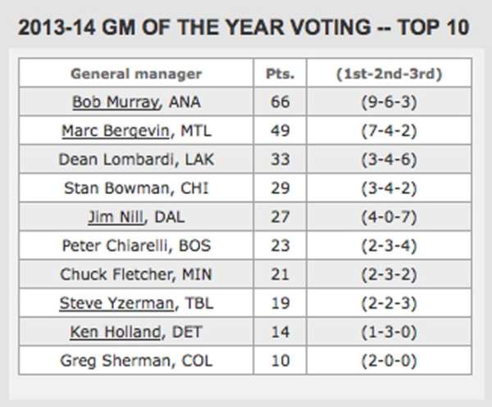492x407 pixels.
Task: Click the General manager column header
Action: click(136, 74)
